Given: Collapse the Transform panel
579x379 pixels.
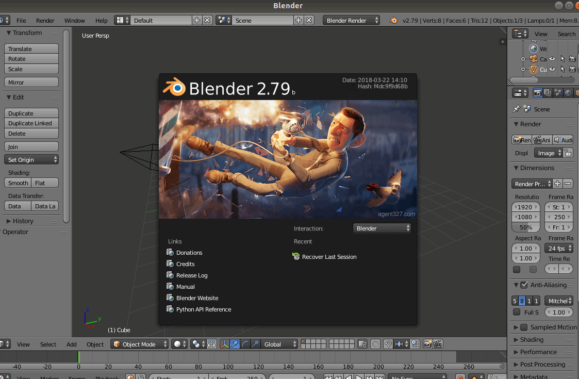Looking at the screenshot, I should (9, 33).
